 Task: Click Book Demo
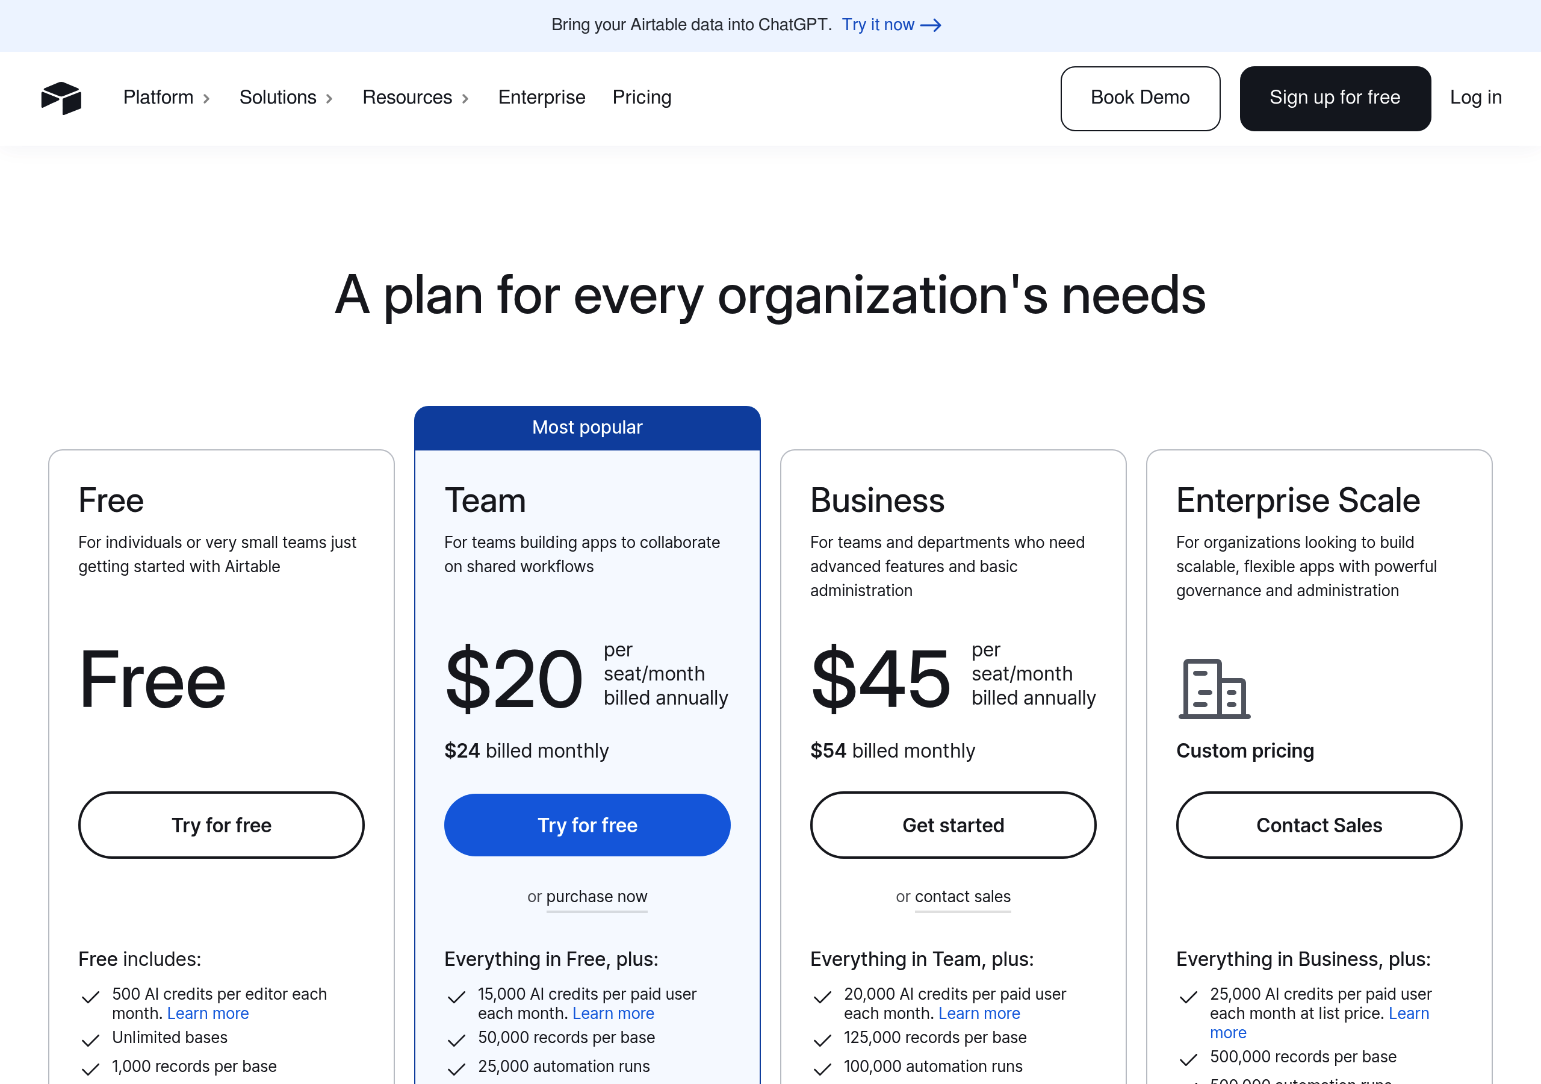click(x=1139, y=98)
